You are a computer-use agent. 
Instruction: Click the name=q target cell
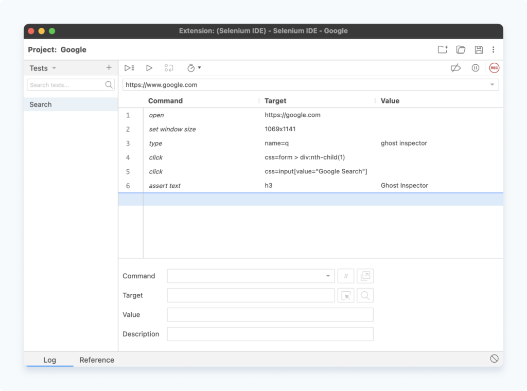point(276,143)
